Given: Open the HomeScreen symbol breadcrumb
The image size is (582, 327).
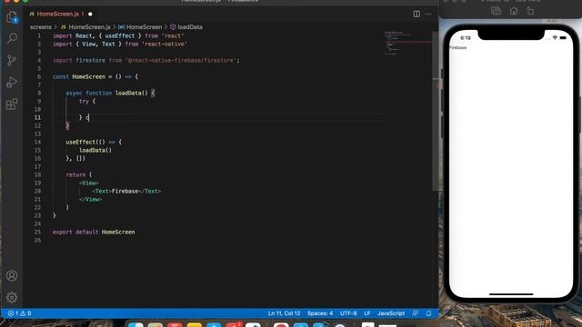Looking at the screenshot, I should tap(140, 27).
